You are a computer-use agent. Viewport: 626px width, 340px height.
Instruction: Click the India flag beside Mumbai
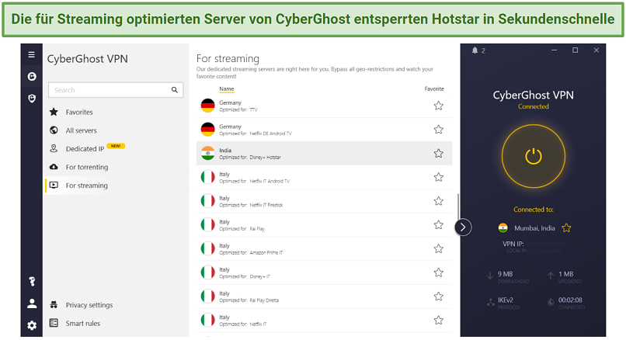point(503,228)
